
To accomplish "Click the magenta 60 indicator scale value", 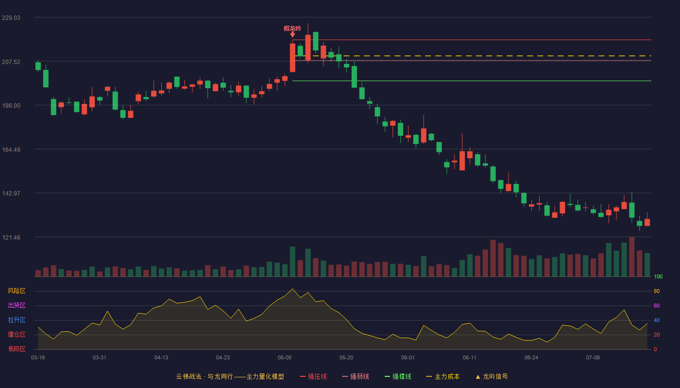I will tap(657, 306).
